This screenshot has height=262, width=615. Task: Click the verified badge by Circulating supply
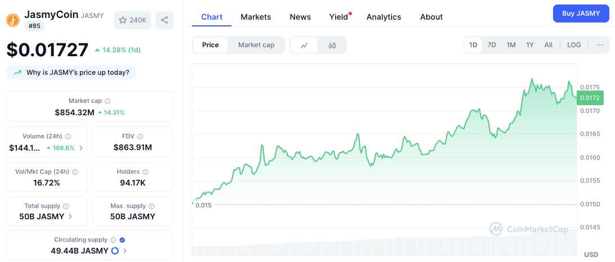click(x=122, y=240)
